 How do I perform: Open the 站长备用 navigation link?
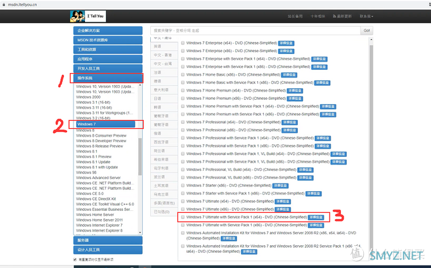coord(295,17)
